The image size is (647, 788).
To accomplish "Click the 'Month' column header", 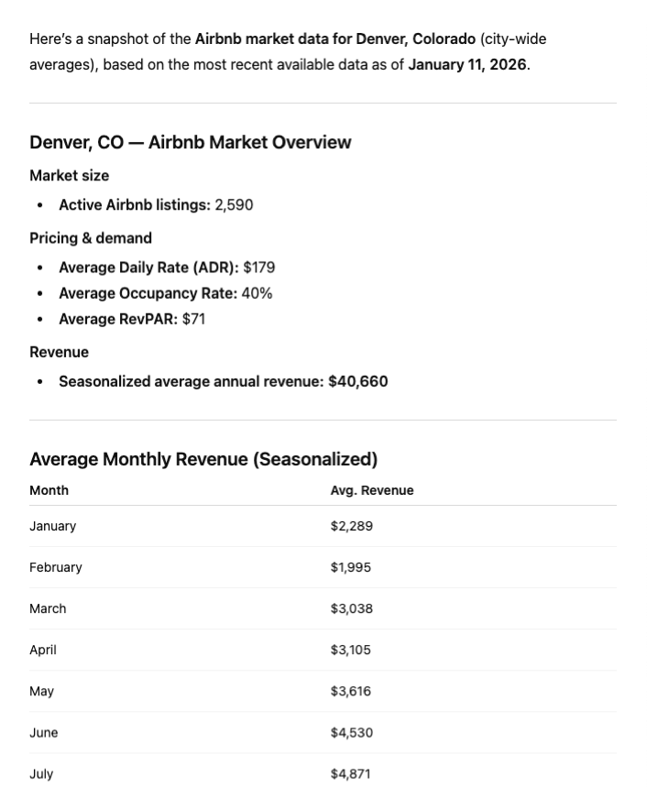I will pos(49,490).
